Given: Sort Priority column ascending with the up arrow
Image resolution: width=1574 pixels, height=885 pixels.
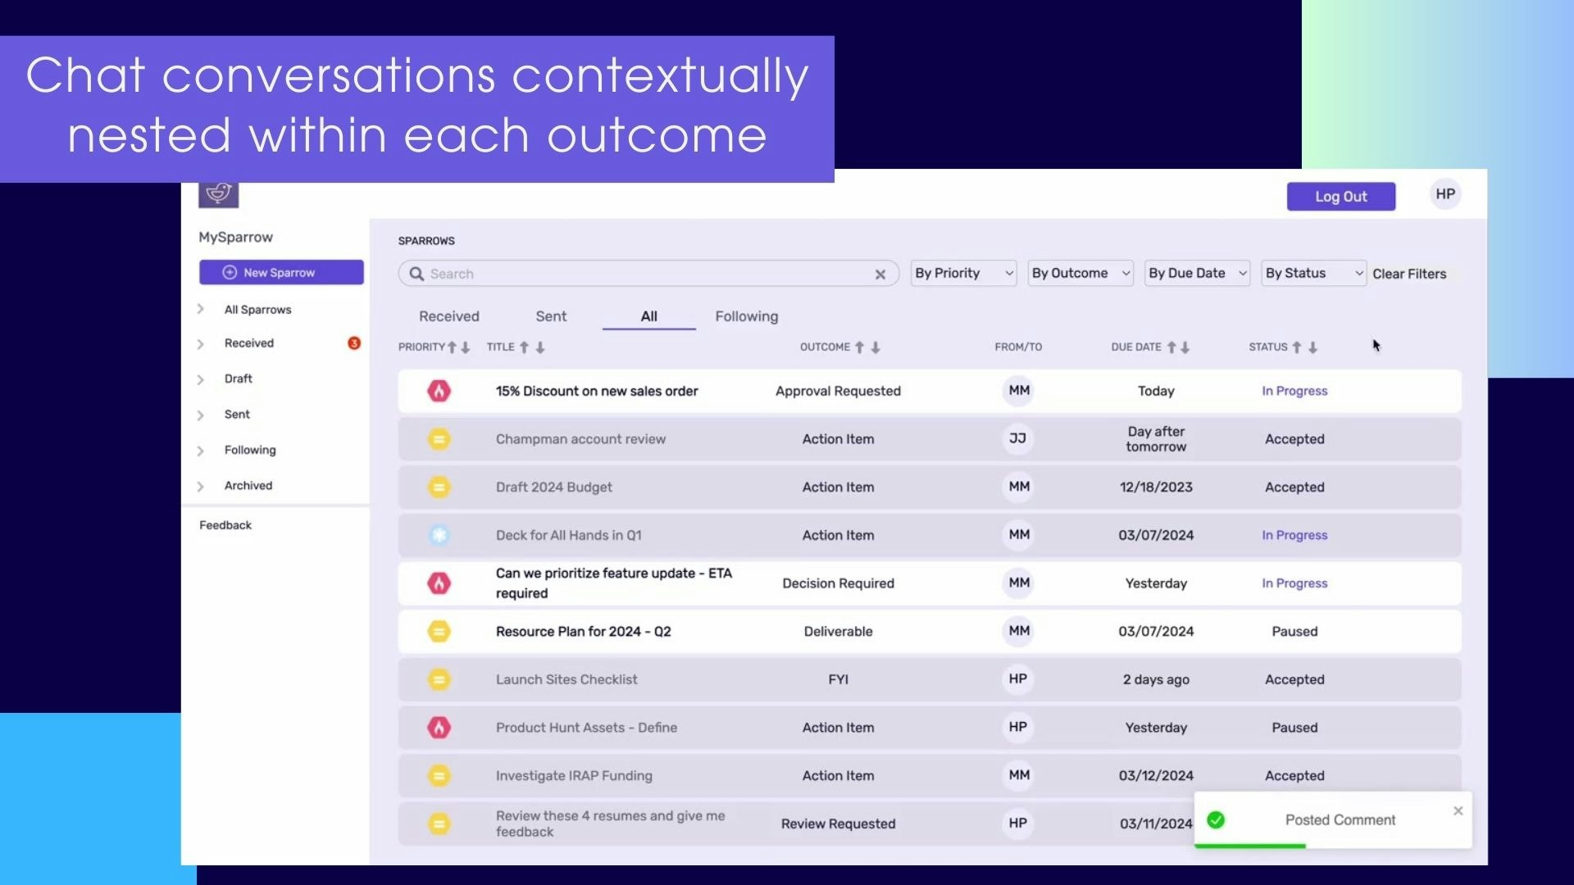Looking at the screenshot, I should (452, 347).
